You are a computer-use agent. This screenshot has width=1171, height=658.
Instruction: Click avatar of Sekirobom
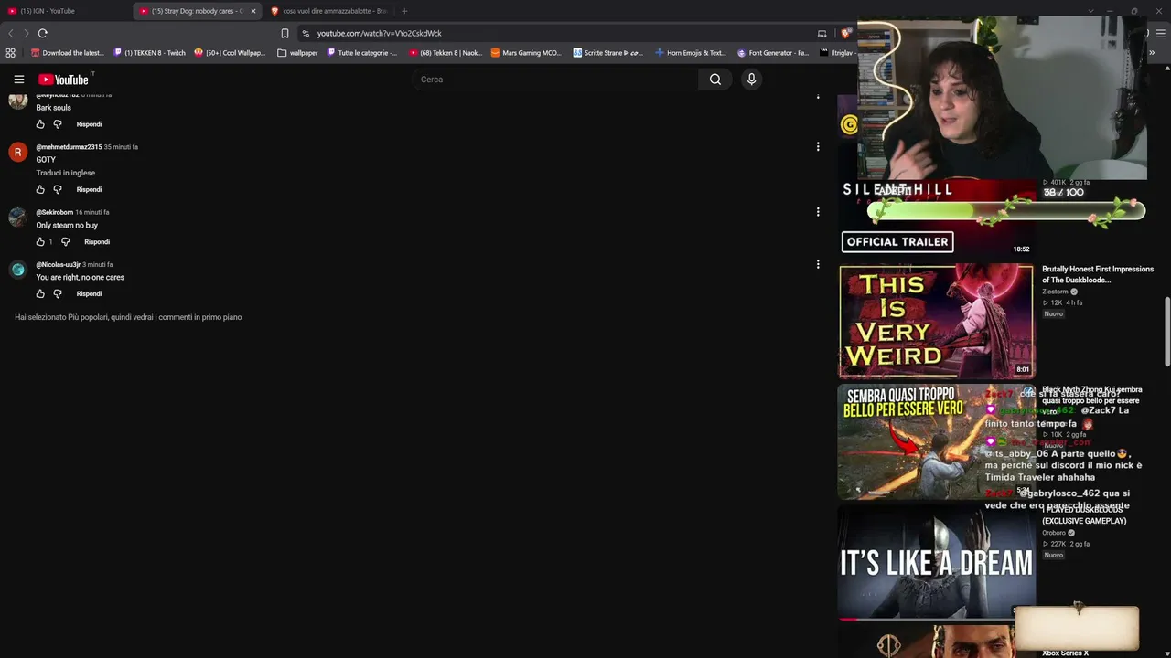(x=17, y=217)
